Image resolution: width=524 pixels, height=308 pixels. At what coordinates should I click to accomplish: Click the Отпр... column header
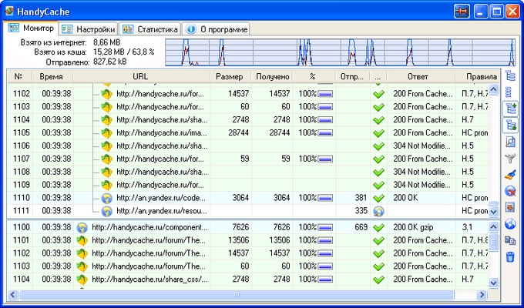pyautogui.click(x=352, y=76)
